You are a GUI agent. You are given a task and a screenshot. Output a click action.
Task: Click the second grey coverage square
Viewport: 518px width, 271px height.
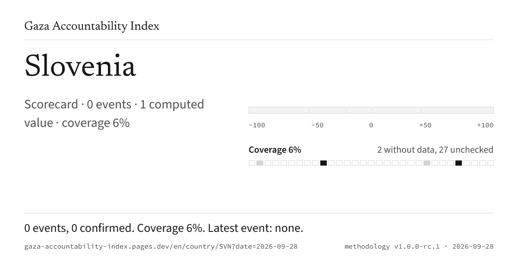point(427,163)
